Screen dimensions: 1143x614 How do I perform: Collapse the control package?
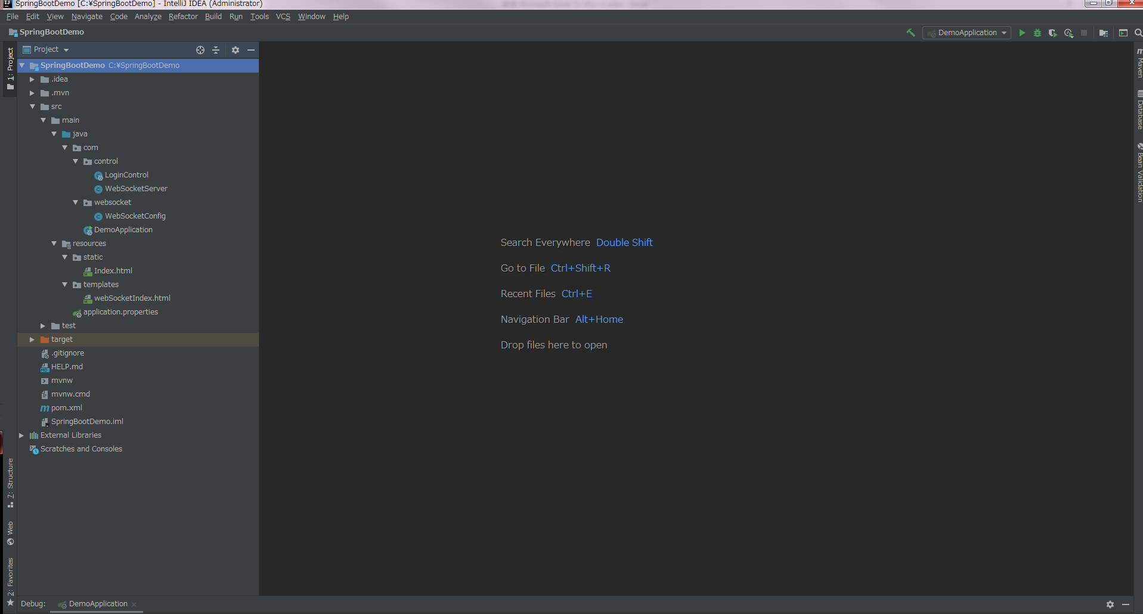click(75, 161)
